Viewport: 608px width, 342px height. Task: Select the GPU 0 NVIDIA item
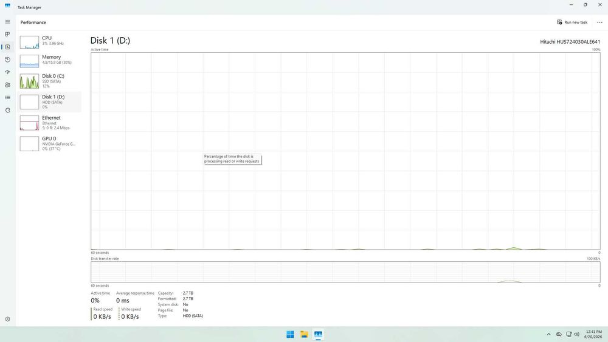(x=49, y=143)
